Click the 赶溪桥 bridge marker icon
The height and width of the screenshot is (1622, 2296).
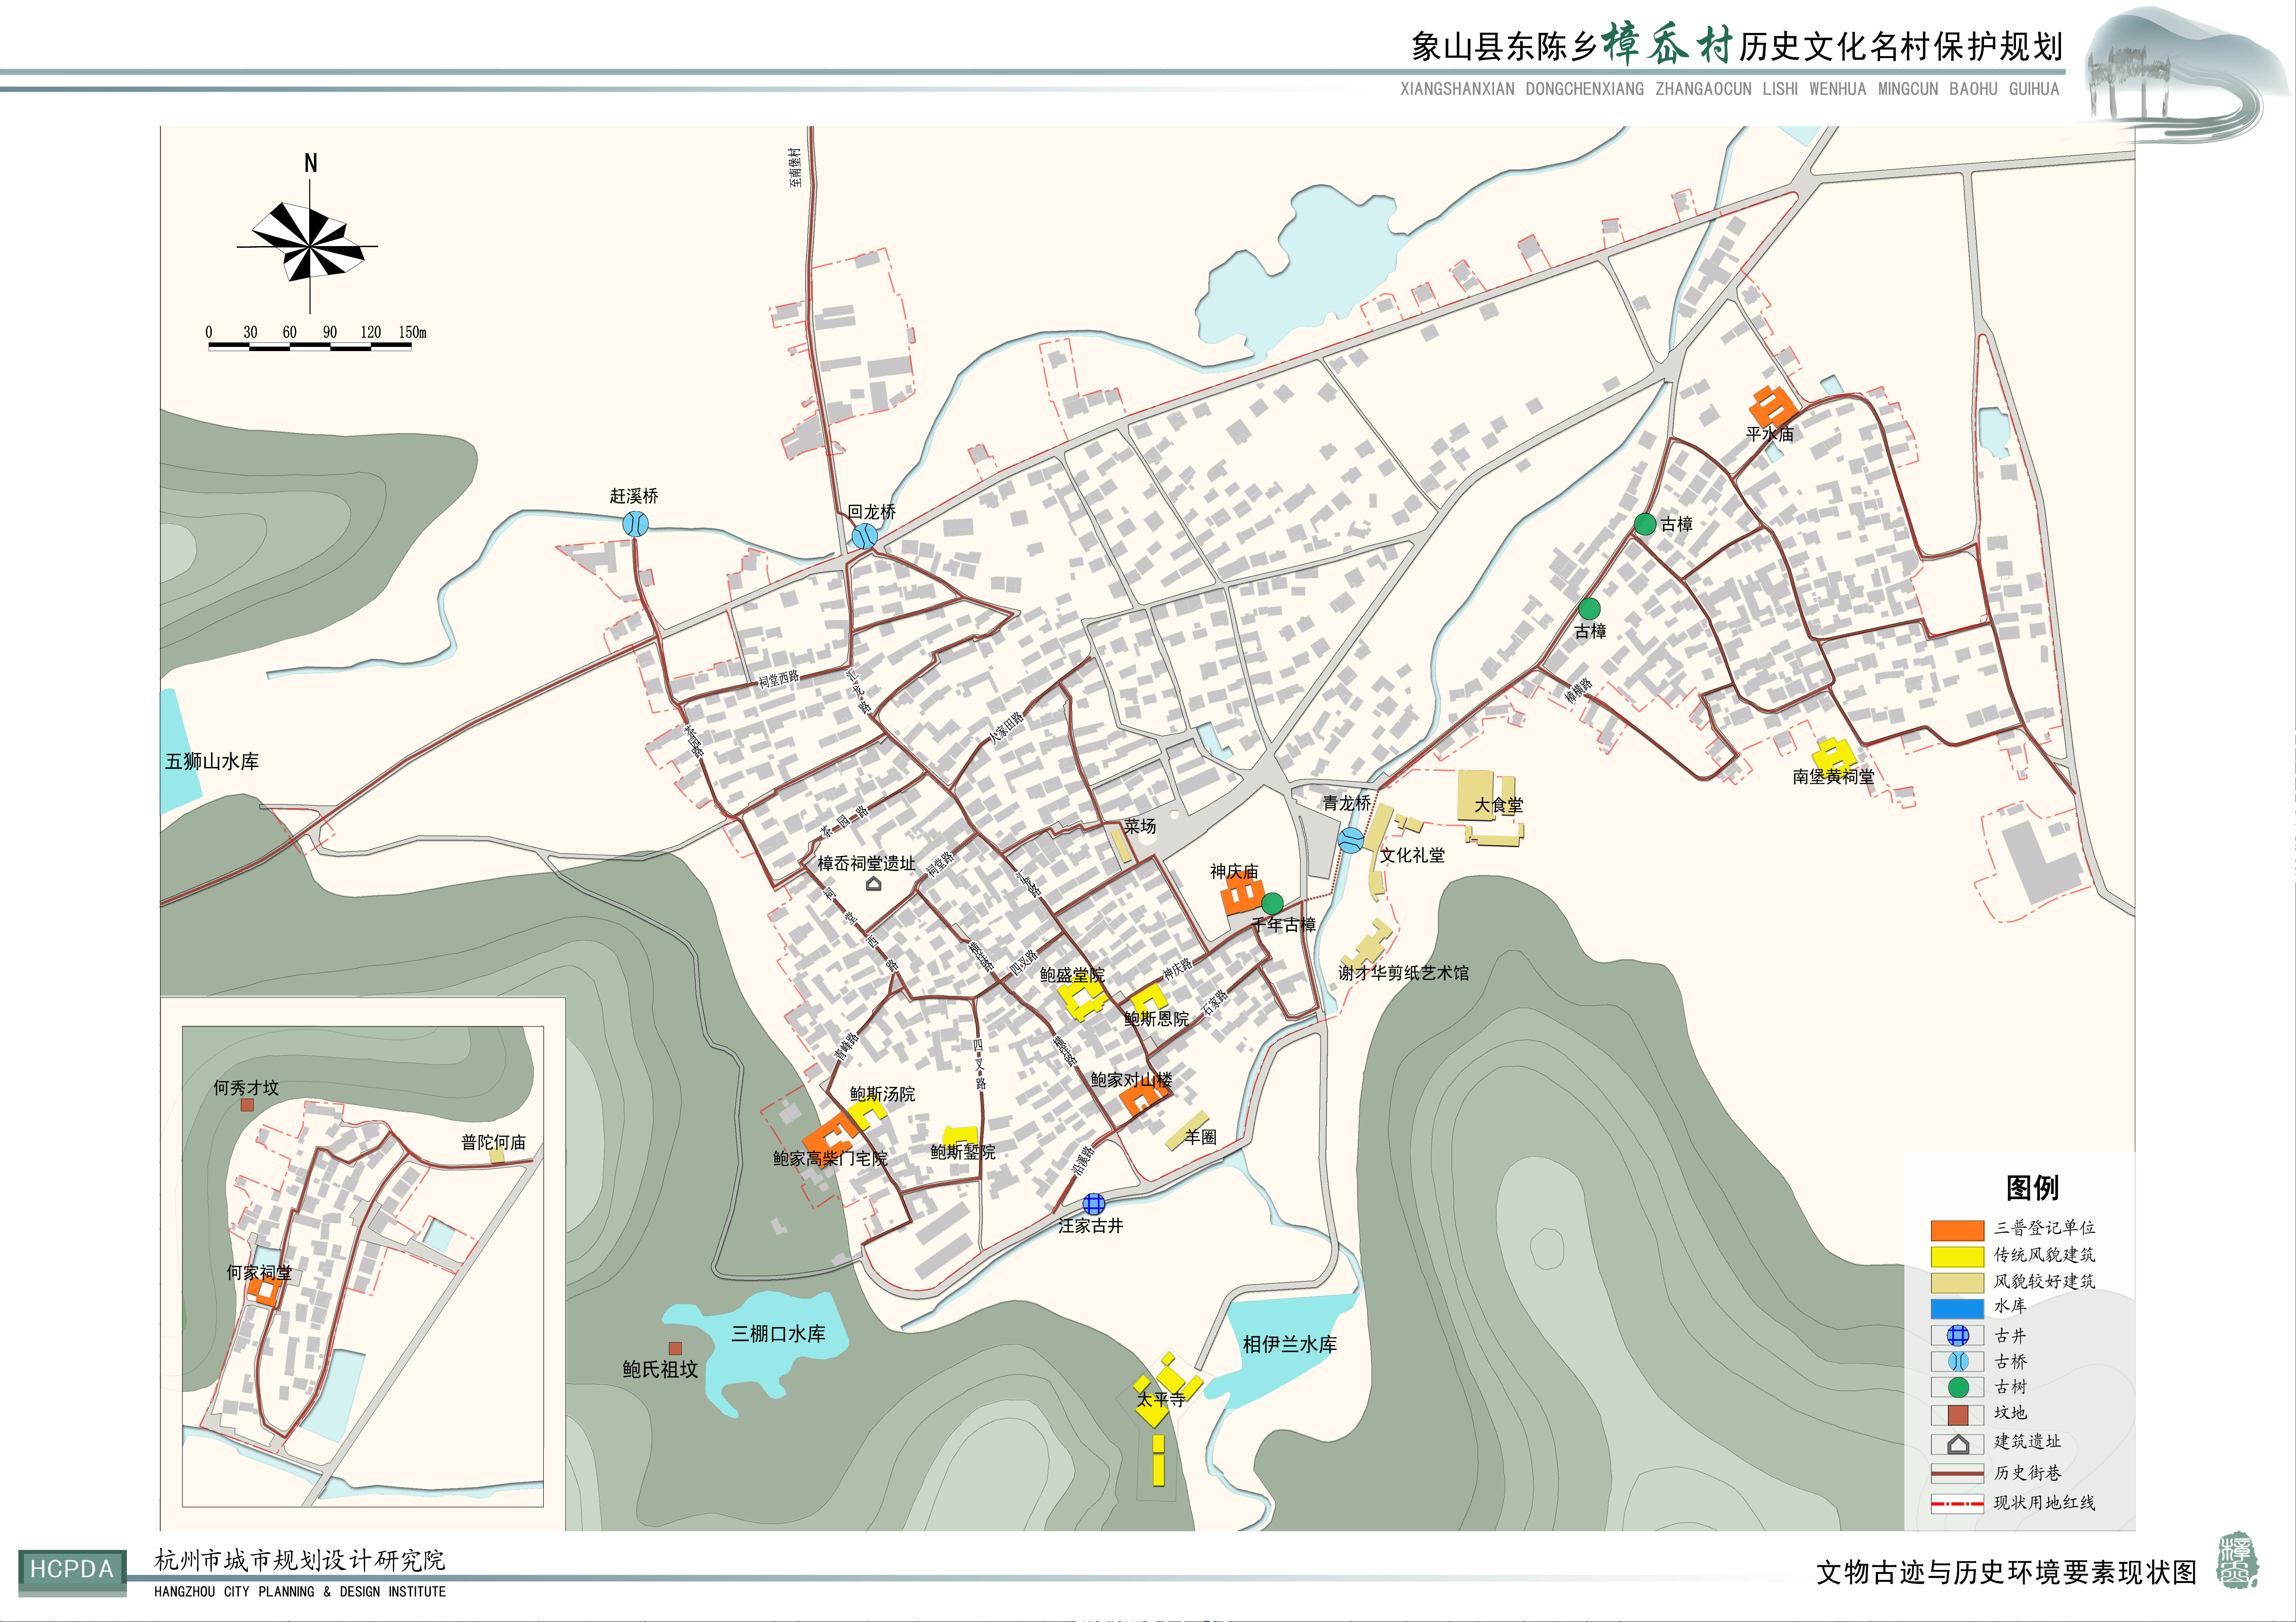[635, 524]
